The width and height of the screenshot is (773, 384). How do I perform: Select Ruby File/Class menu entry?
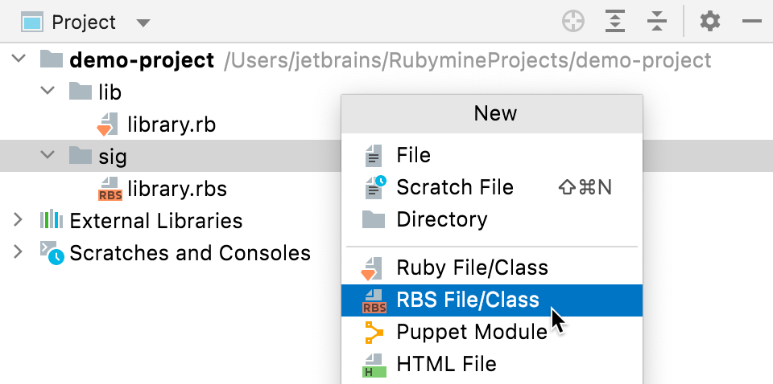click(472, 268)
